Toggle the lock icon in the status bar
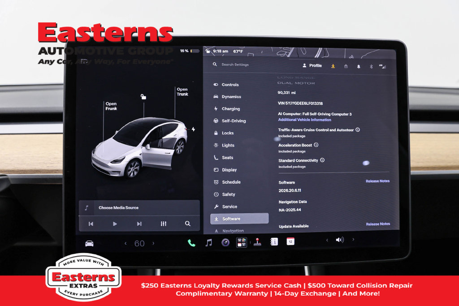Image resolution: width=459 pixels, height=306 pixels. coord(208,51)
